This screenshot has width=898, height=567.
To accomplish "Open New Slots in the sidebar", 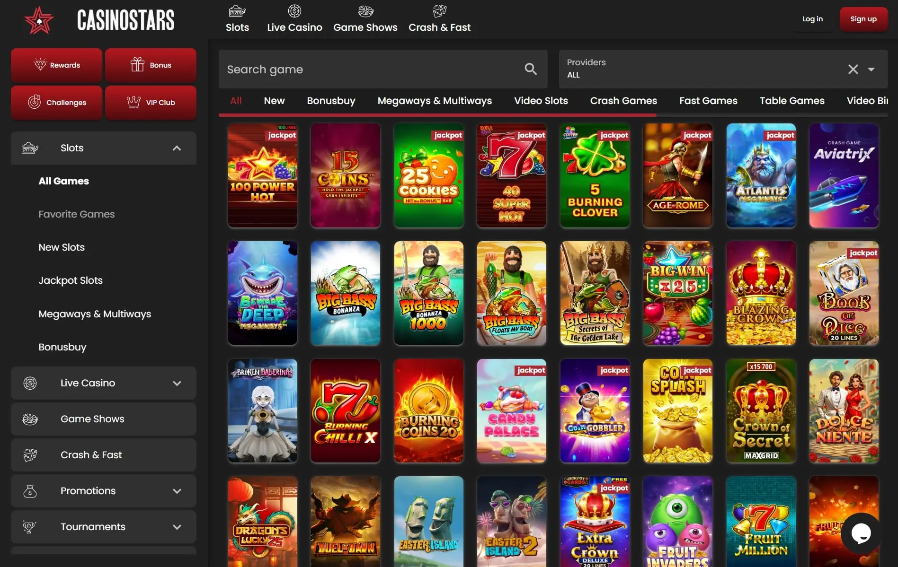I will coord(62,247).
